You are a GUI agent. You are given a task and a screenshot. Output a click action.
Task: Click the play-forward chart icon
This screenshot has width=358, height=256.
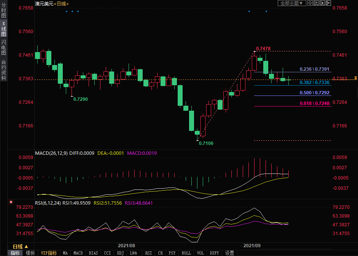tap(322, 3)
